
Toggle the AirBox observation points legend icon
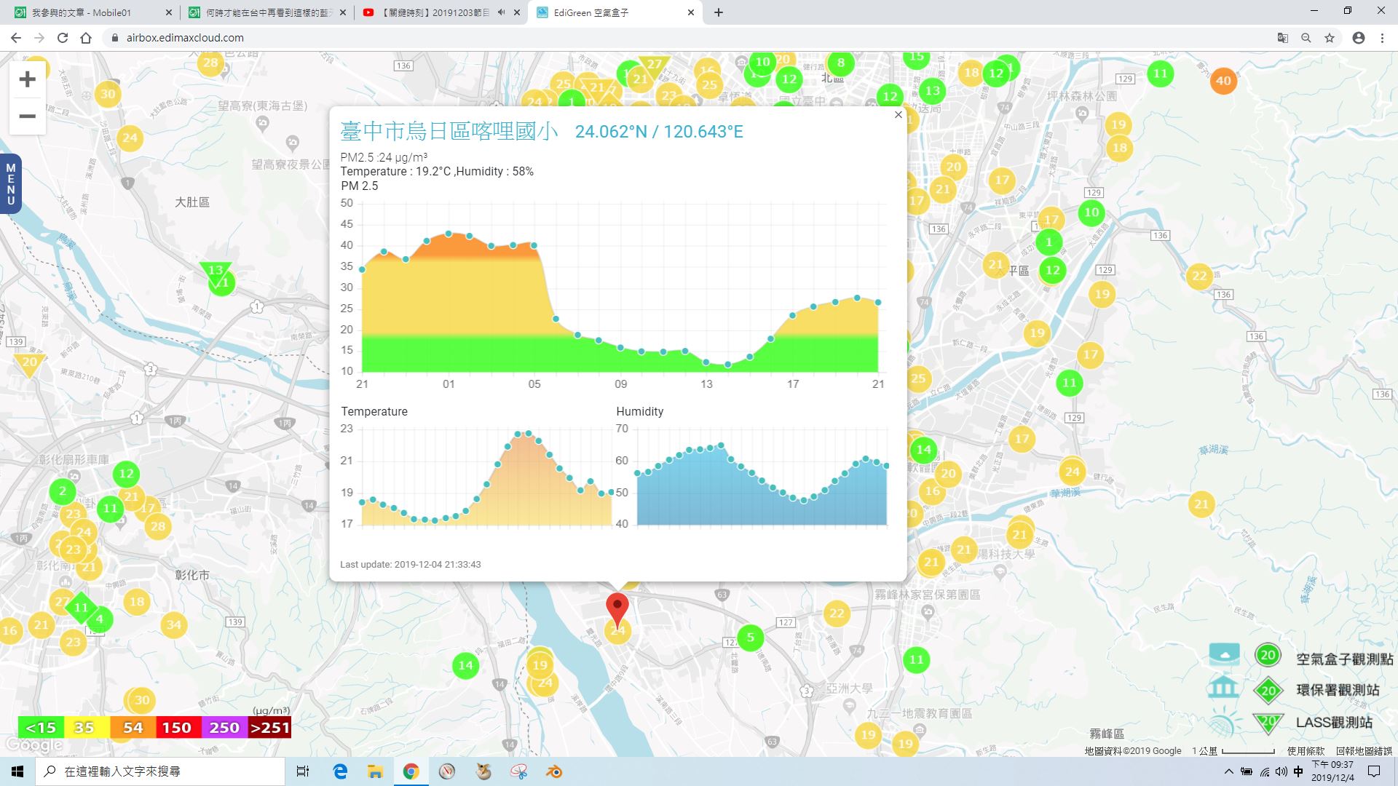(1268, 655)
